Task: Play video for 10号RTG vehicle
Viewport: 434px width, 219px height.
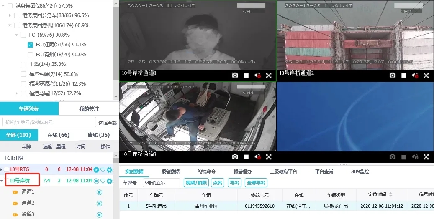Action: tap(96, 170)
